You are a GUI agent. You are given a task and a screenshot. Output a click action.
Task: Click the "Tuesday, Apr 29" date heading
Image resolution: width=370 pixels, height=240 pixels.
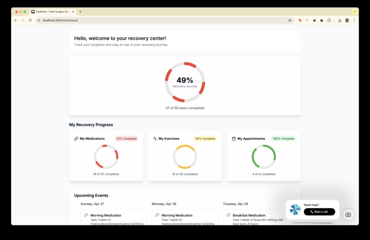click(235, 204)
